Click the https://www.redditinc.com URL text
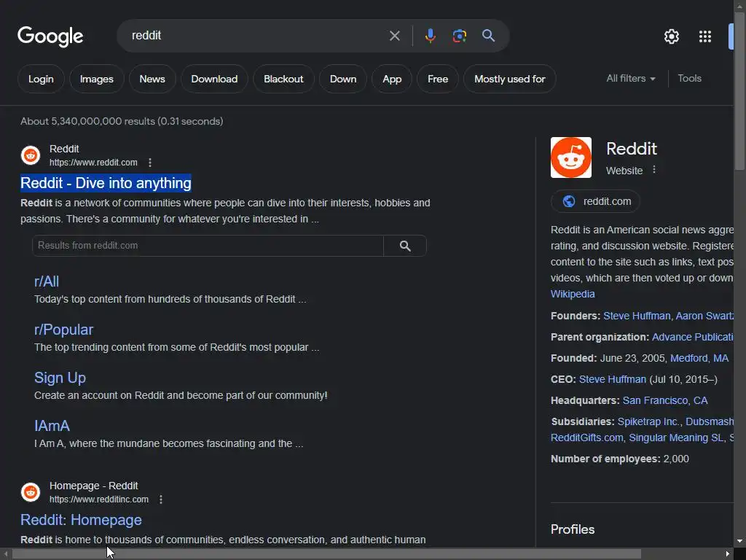This screenshot has width=746, height=560. 99,499
